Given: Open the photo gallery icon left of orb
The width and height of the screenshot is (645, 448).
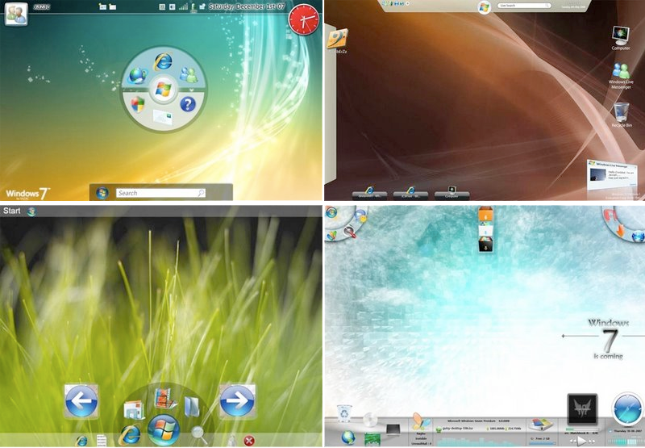Looking at the screenshot, I should click(135, 410).
